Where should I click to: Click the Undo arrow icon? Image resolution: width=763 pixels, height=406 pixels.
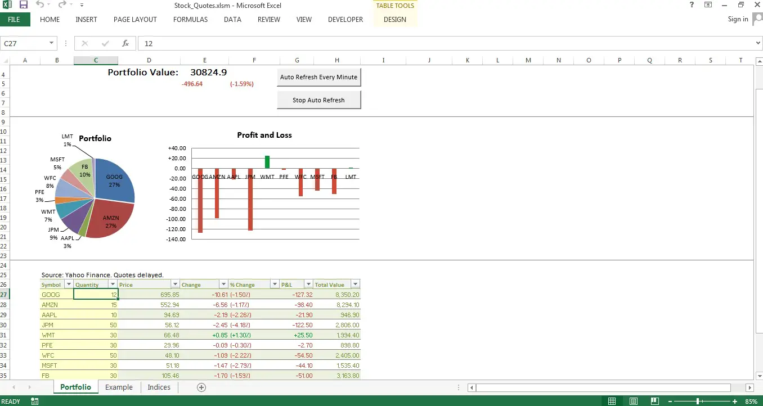point(40,5)
